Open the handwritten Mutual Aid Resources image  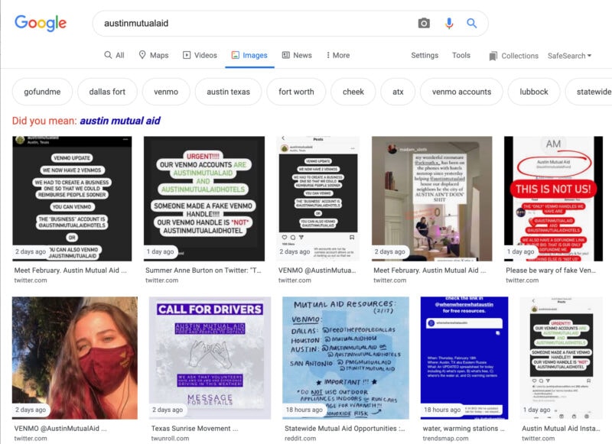(x=346, y=358)
